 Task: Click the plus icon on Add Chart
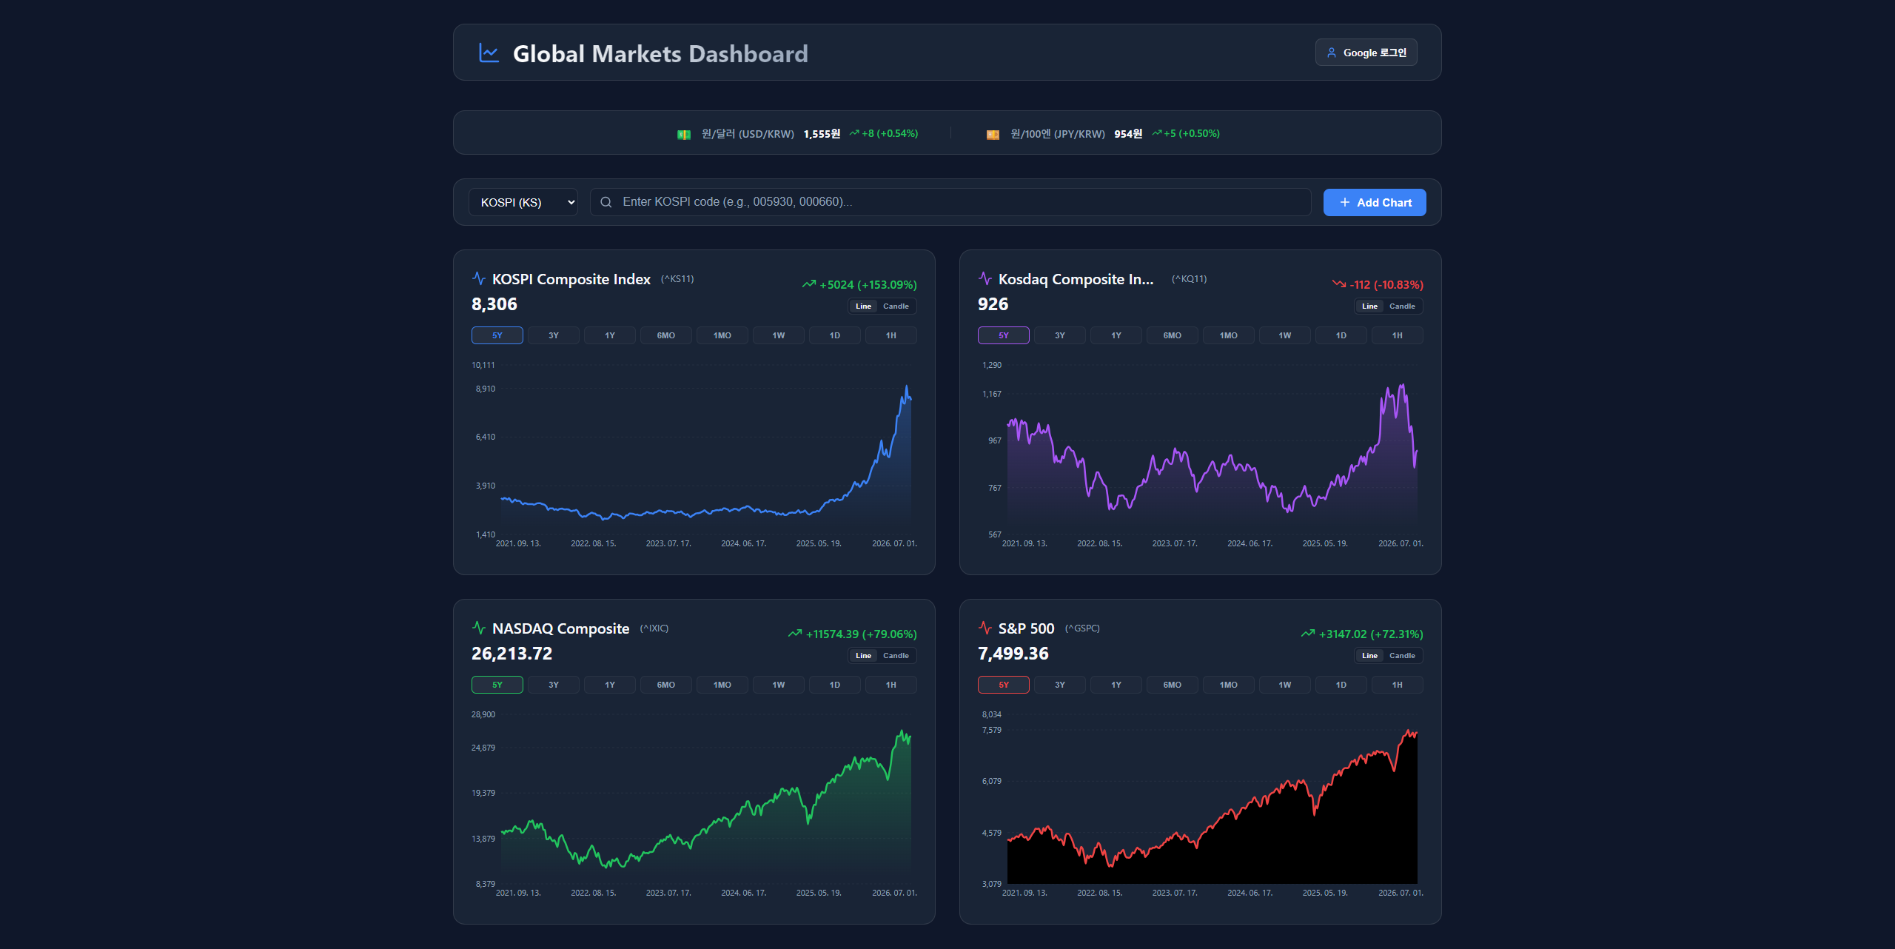coord(1344,202)
